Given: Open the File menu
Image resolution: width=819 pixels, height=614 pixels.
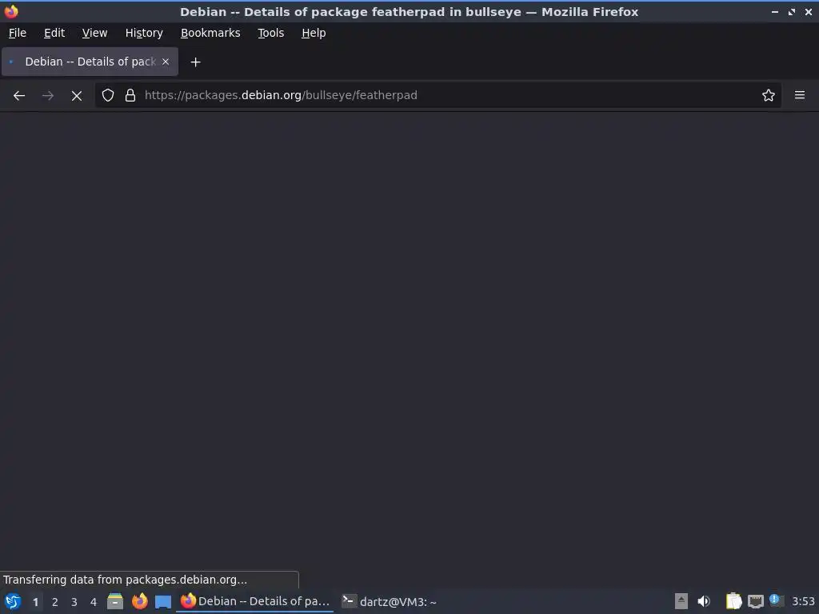Looking at the screenshot, I should point(18,33).
